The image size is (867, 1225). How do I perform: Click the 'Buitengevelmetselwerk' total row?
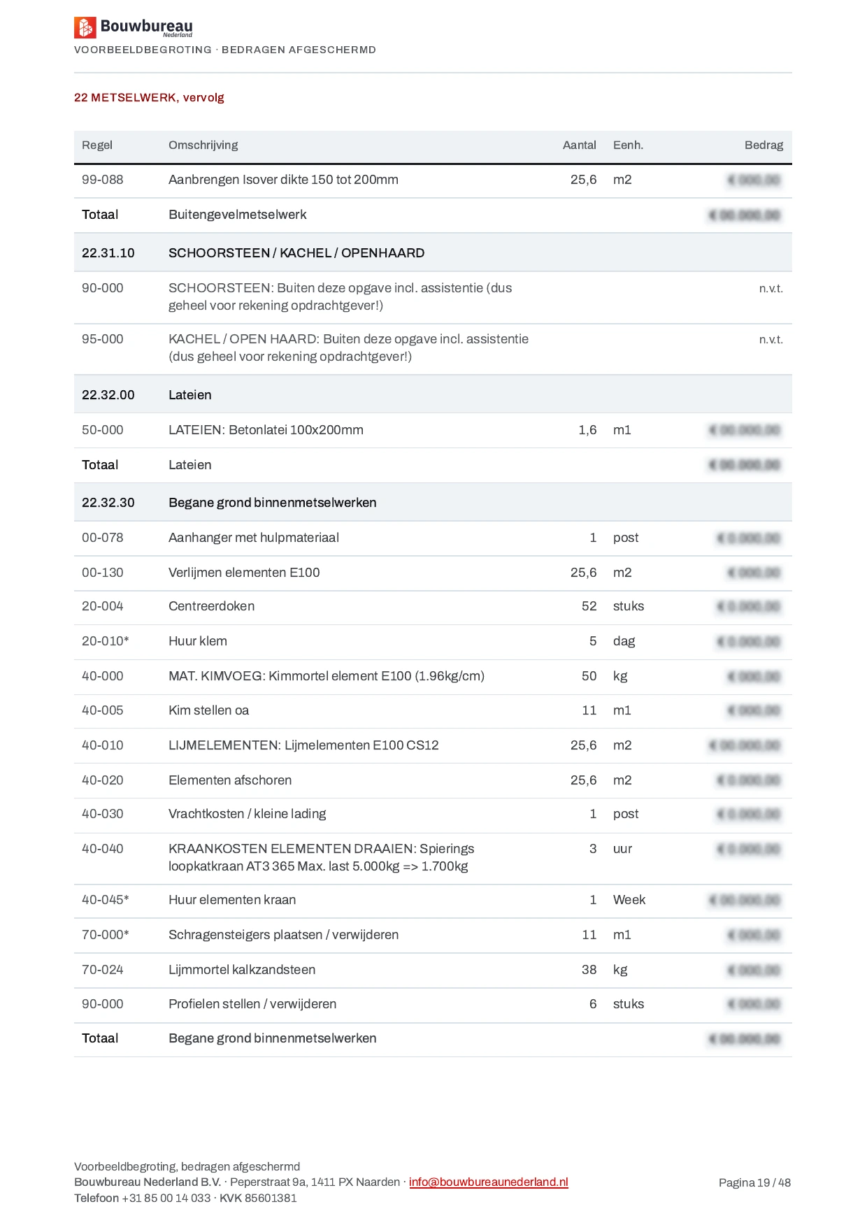[x=433, y=215]
